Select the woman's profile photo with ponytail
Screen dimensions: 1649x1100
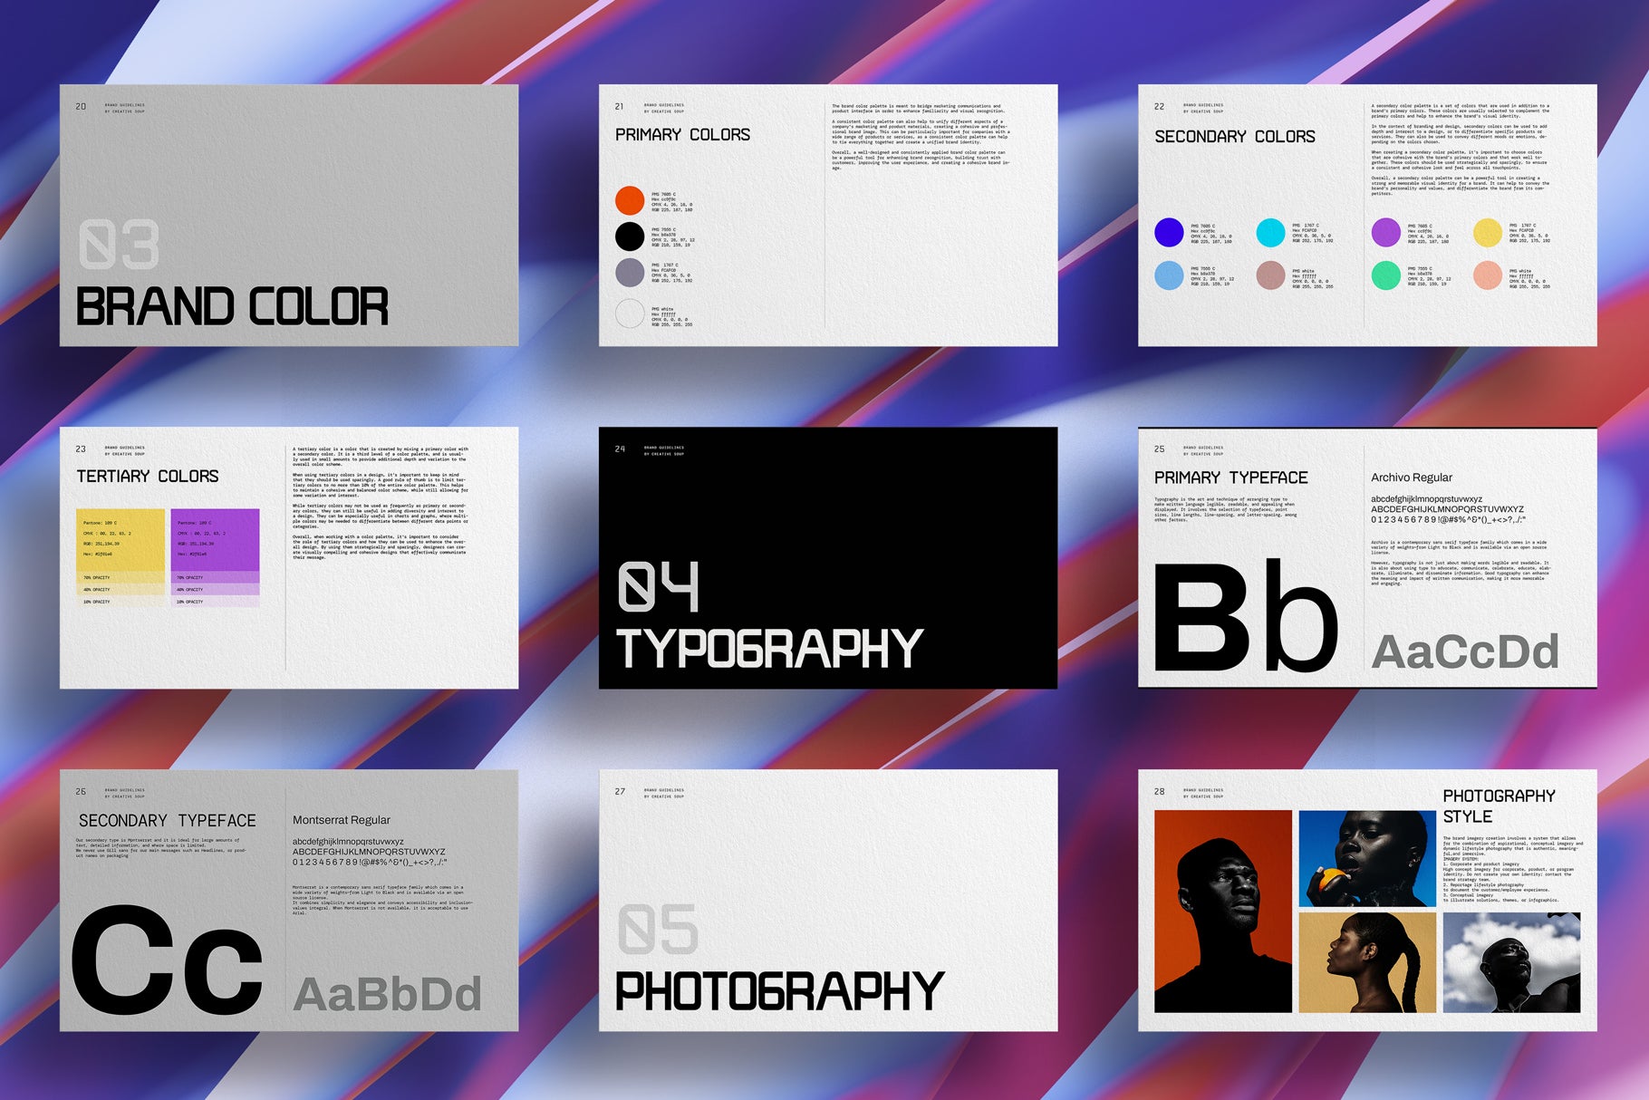[x=1367, y=962]
